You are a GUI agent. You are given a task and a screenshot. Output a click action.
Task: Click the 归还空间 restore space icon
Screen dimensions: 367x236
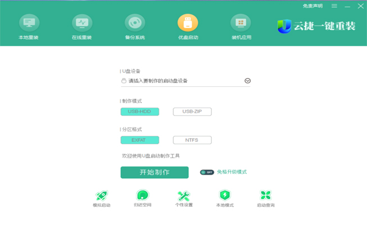(x=142, y=196)
